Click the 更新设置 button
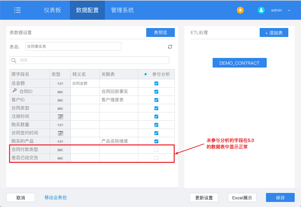The width and height of the screenshot is (301, 207). [x=204, y=197]
